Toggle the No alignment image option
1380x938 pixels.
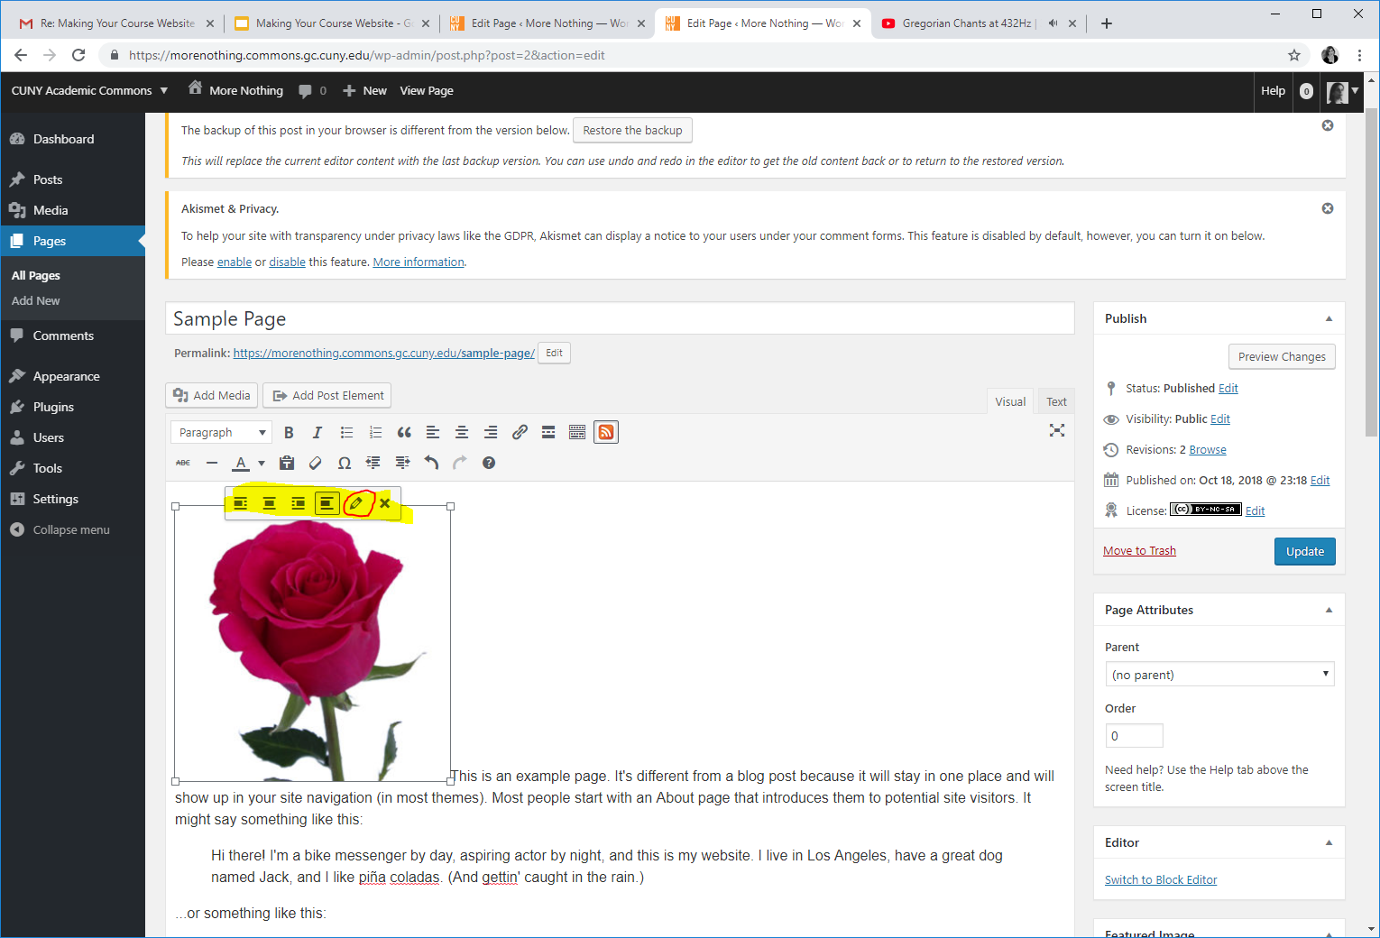tap(327, 503)
